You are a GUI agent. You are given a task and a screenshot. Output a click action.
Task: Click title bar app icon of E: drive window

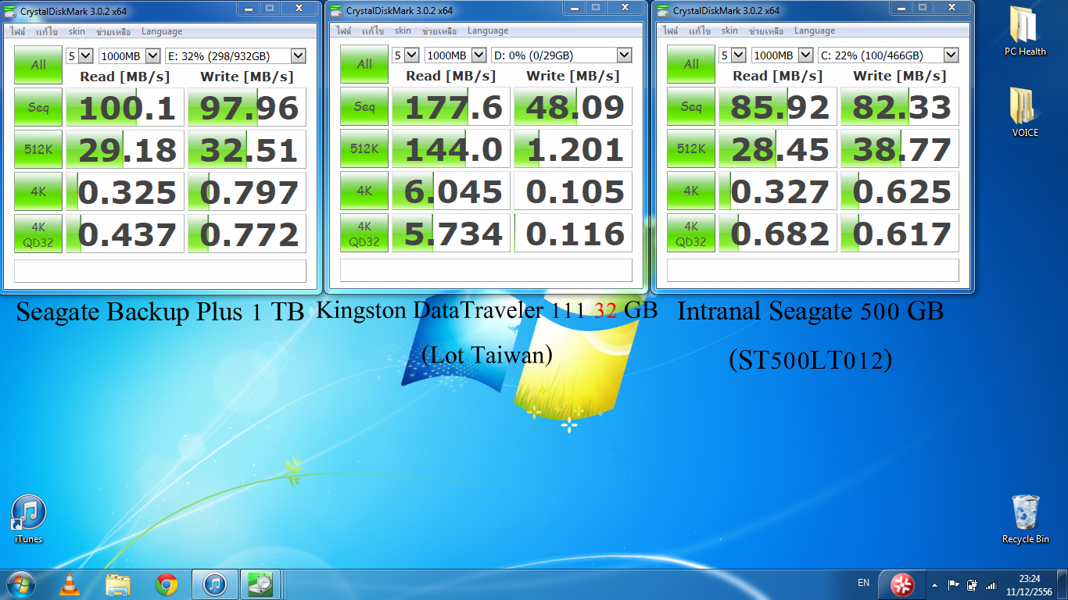point(12,10)
